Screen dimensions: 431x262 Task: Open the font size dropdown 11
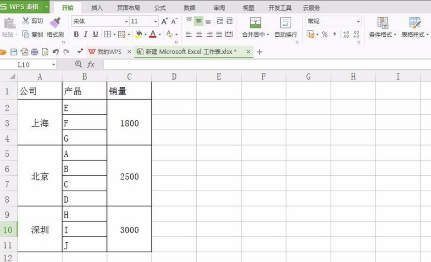coord(155,22)
